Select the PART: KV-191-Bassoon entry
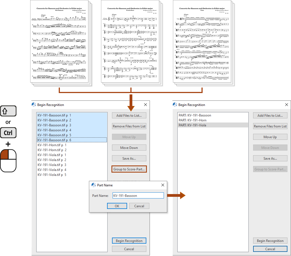Viewport: 291px width, 256px height. 213,115
